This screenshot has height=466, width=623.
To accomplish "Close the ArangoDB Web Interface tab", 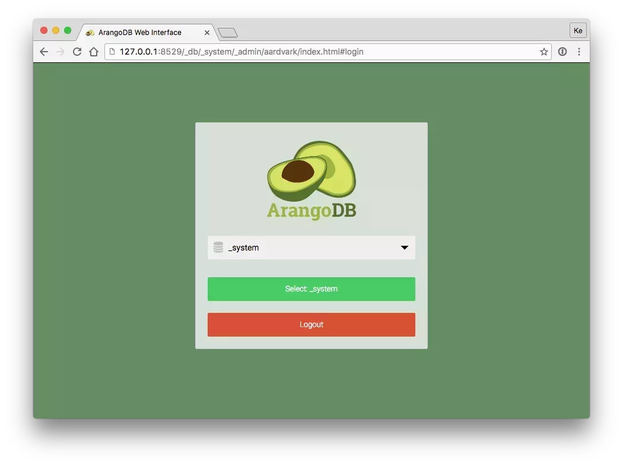I will click(x=207, y=33).
